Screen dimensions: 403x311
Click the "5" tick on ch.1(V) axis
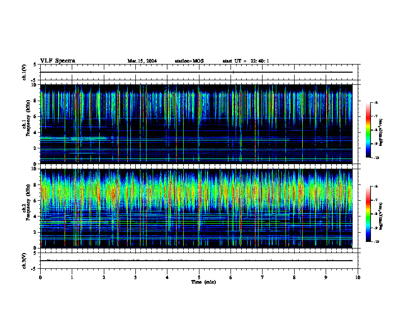click(35, 65)
